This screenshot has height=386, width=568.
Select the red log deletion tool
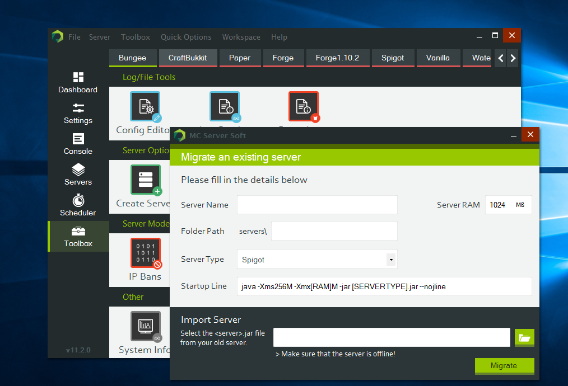(304, 106)
